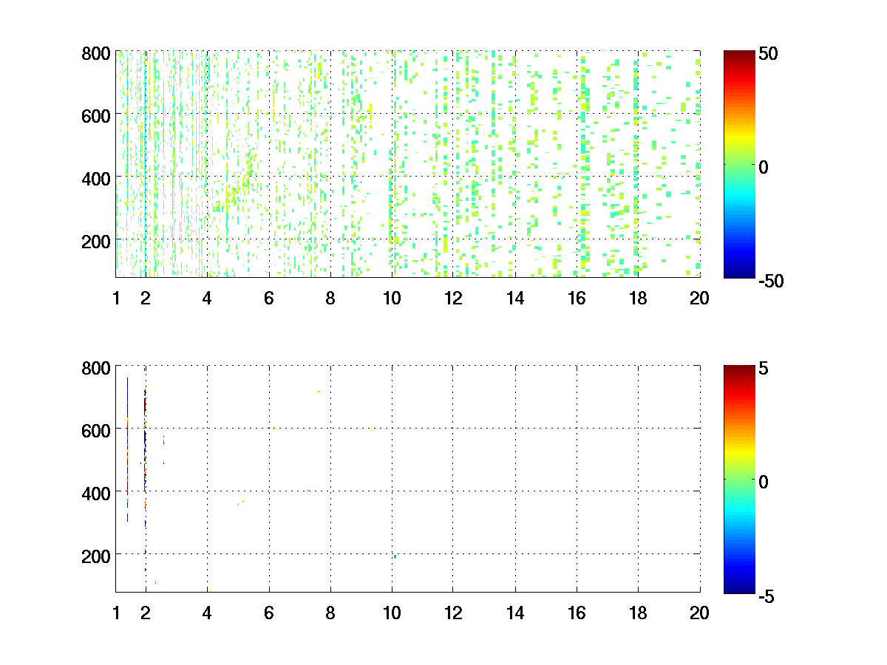This screenshot has height=665, width=887.
Task: Click x-axis tick "14" of the lower plot
Action: point(515,613)
